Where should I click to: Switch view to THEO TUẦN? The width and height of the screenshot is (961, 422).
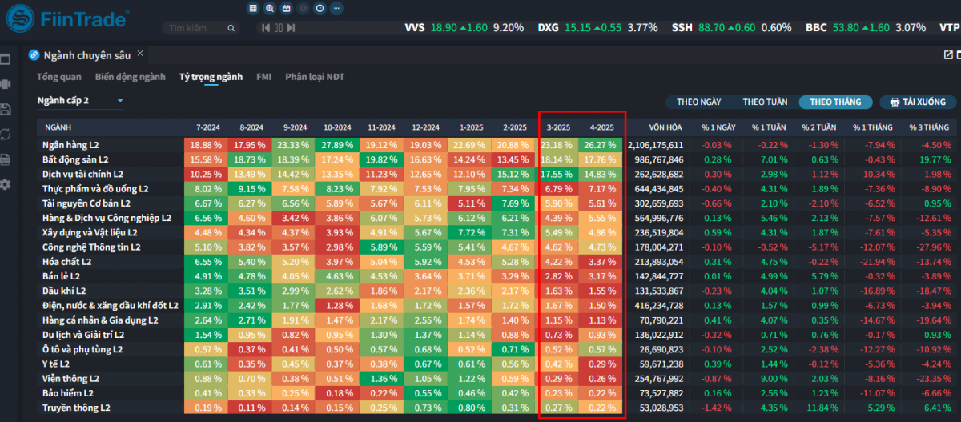coord(765,102)
